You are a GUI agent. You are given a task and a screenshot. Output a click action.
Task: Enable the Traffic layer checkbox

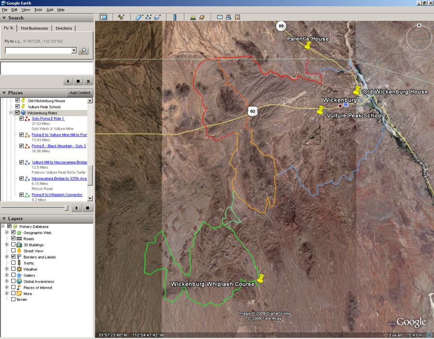coord(13,263)
